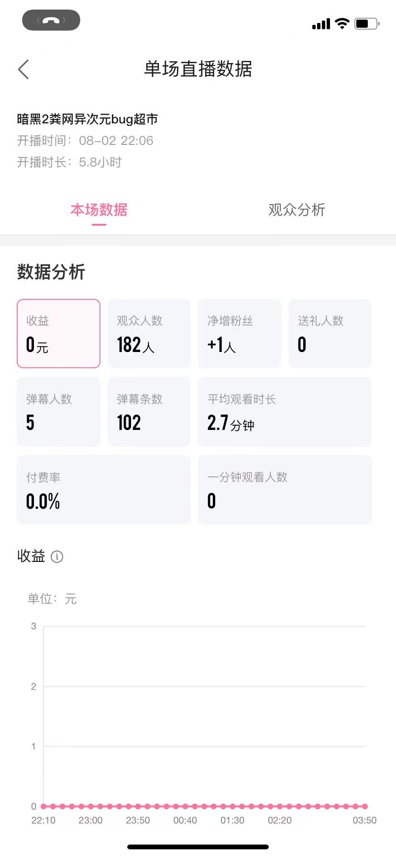
Task: Tap the cellular signal bars icon
Action: 321,23
